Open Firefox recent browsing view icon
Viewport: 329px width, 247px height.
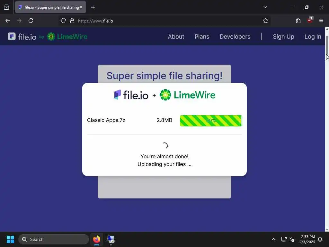tap(6, 7)
